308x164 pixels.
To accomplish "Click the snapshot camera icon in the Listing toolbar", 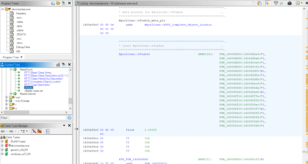I will 289,3.
